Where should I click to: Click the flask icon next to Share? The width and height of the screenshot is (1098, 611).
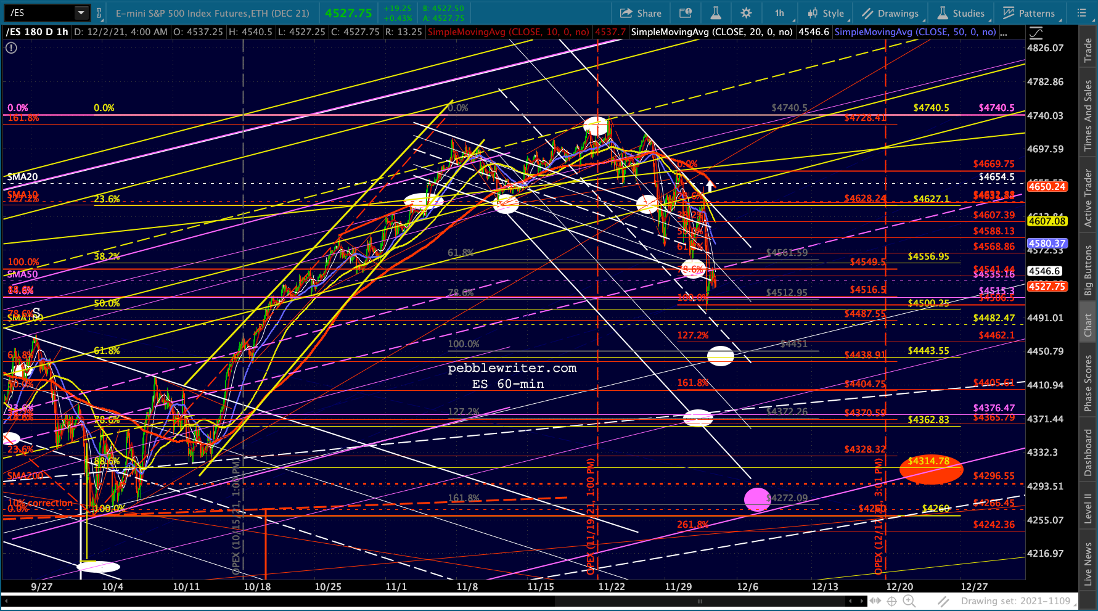pos(715,13)
